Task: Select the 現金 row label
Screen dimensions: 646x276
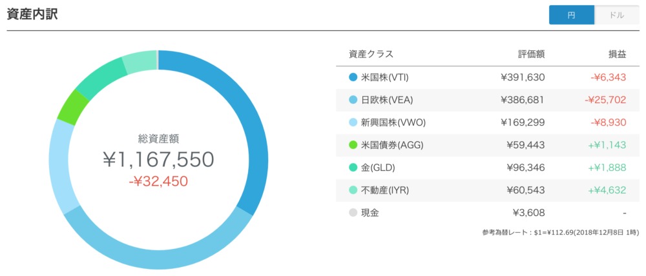Action: click(x=370, y=213)
